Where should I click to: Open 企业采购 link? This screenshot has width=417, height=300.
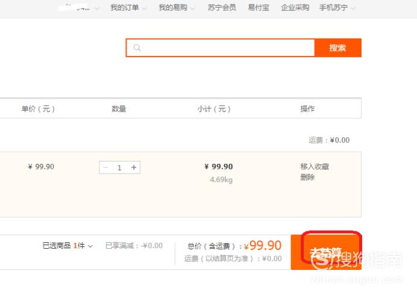(x=295, y=7)
